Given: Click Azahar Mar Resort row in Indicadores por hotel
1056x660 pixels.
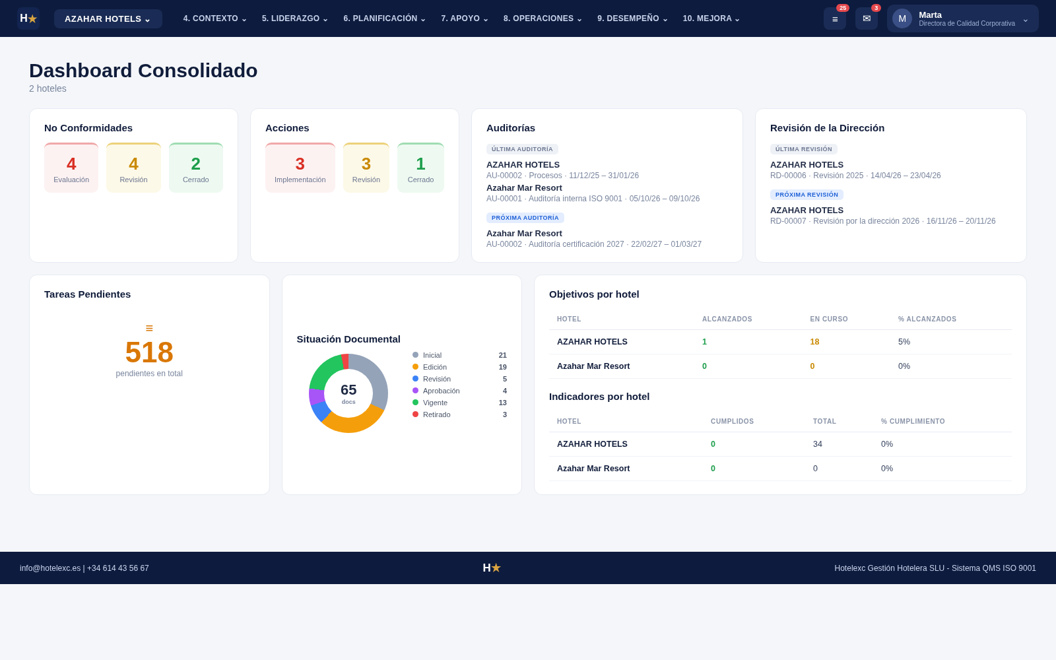Looking at the screenshot, I should coord(780,469).
